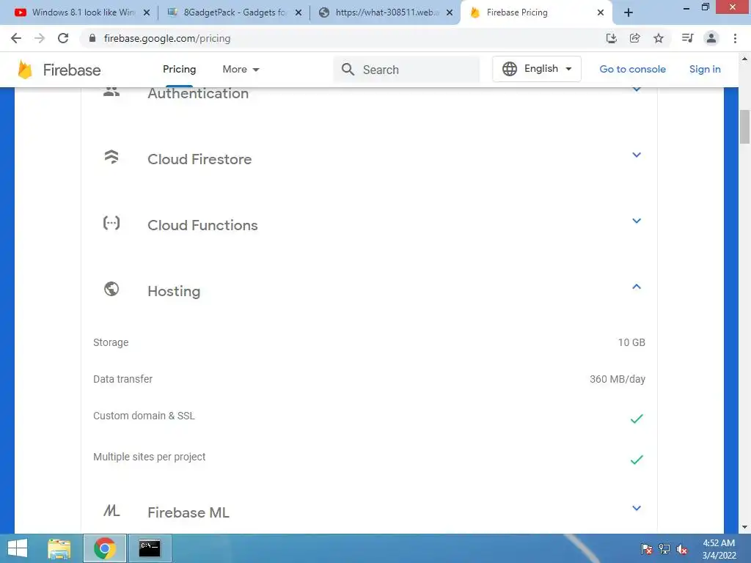Click the lock icon in address bar
The image size is (751, 563).
coord(92,38)
